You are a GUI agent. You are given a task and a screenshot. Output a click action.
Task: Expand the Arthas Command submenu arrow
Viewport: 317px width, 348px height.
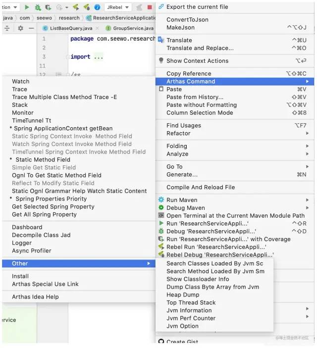[307, 82]
